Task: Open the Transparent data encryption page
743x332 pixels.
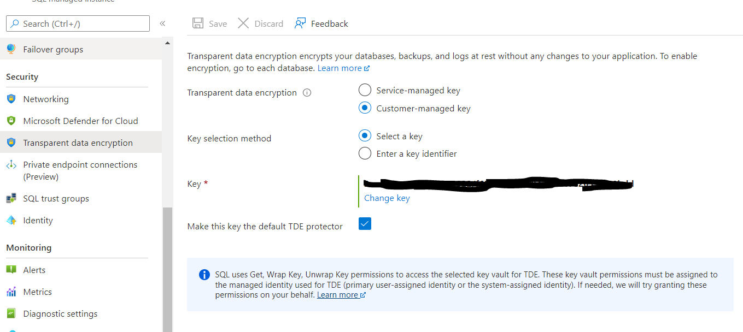Action: click(78, 142)
